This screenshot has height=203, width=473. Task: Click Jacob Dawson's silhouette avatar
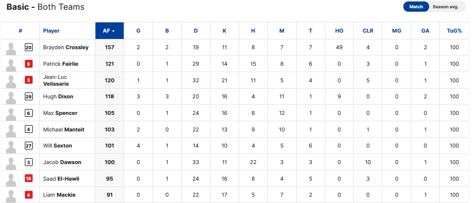[x=12, y=163]
